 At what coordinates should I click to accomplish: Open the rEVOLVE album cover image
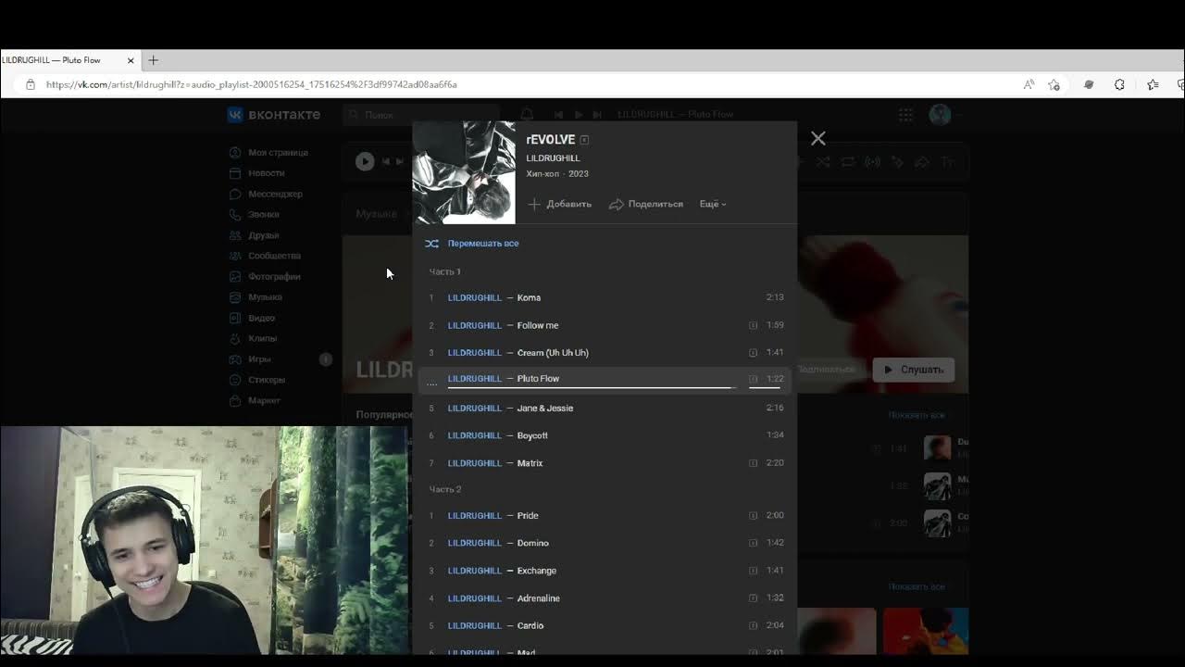(464, 172)
